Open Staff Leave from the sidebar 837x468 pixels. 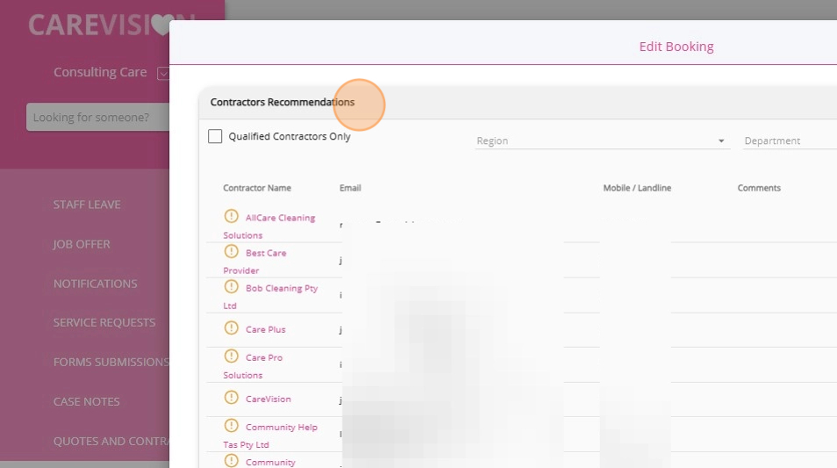[x=87, y=205]
